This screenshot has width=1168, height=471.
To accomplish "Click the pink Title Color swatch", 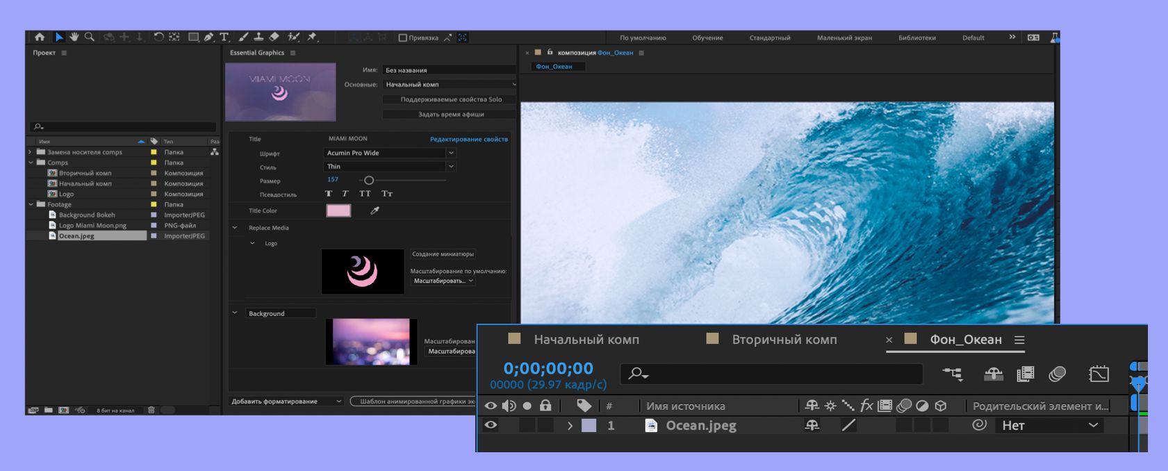I will pos(338,210).
